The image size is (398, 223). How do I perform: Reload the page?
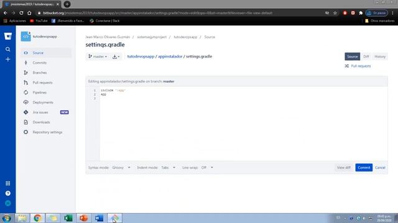point(21,13)
